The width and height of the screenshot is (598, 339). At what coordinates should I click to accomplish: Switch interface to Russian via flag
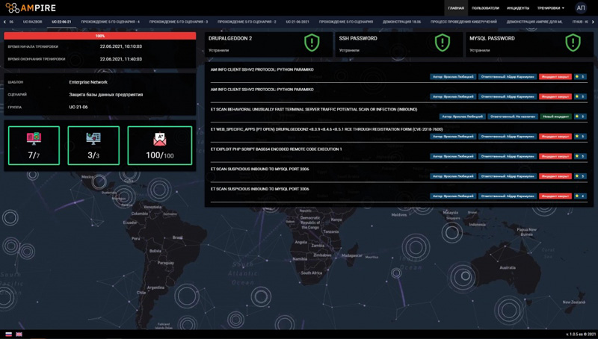(8, 334)
